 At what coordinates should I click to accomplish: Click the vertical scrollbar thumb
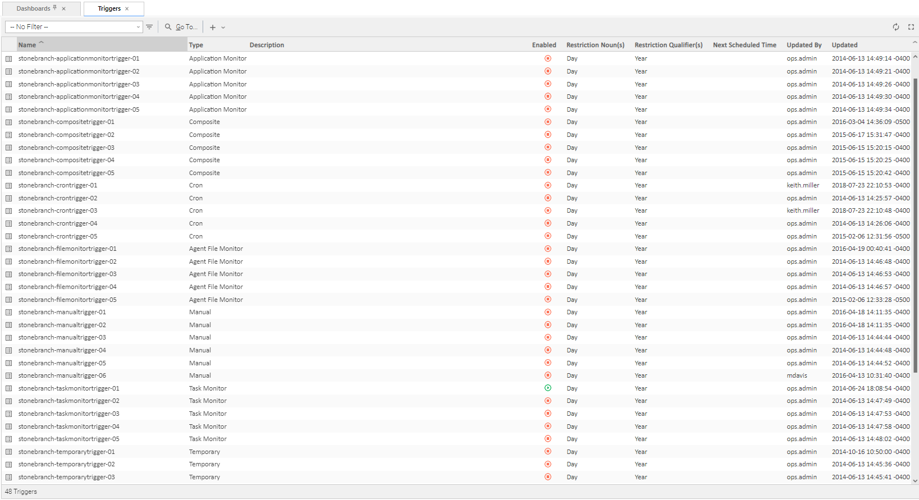coord(915,224)
